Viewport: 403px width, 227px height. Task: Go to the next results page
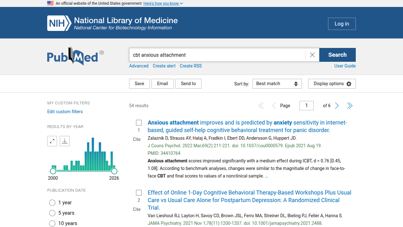[x=337, y=106]
